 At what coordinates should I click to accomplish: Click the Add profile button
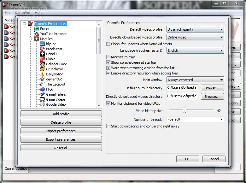pyautogui.click(x=61, y=114)
